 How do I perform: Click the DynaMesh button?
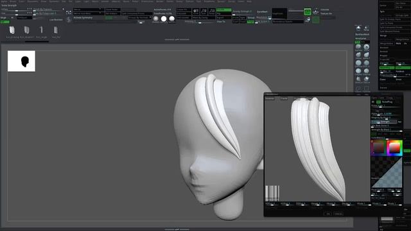(262, 12)
